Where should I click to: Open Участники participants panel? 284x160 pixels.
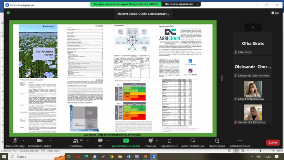pos(76,143)
